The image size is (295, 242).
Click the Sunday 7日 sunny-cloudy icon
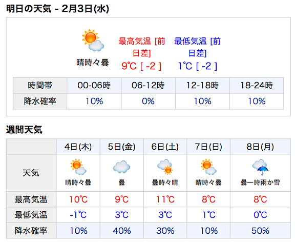[208, 167]
